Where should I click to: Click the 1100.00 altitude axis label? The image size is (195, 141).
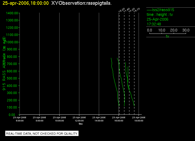[12, 35]
